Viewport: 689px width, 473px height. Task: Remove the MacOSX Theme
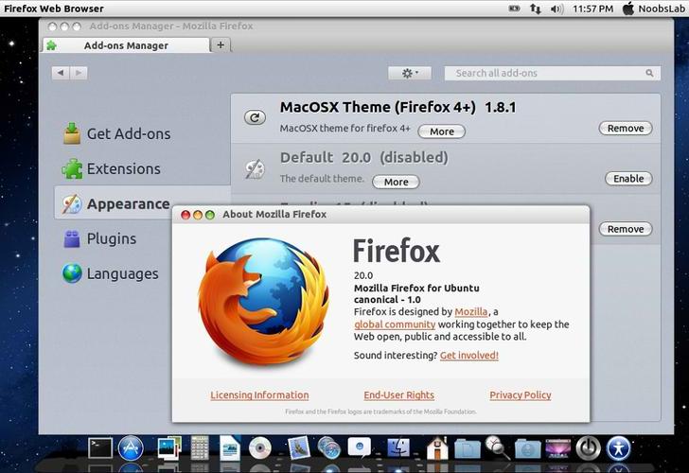click(x=626, y=129)
